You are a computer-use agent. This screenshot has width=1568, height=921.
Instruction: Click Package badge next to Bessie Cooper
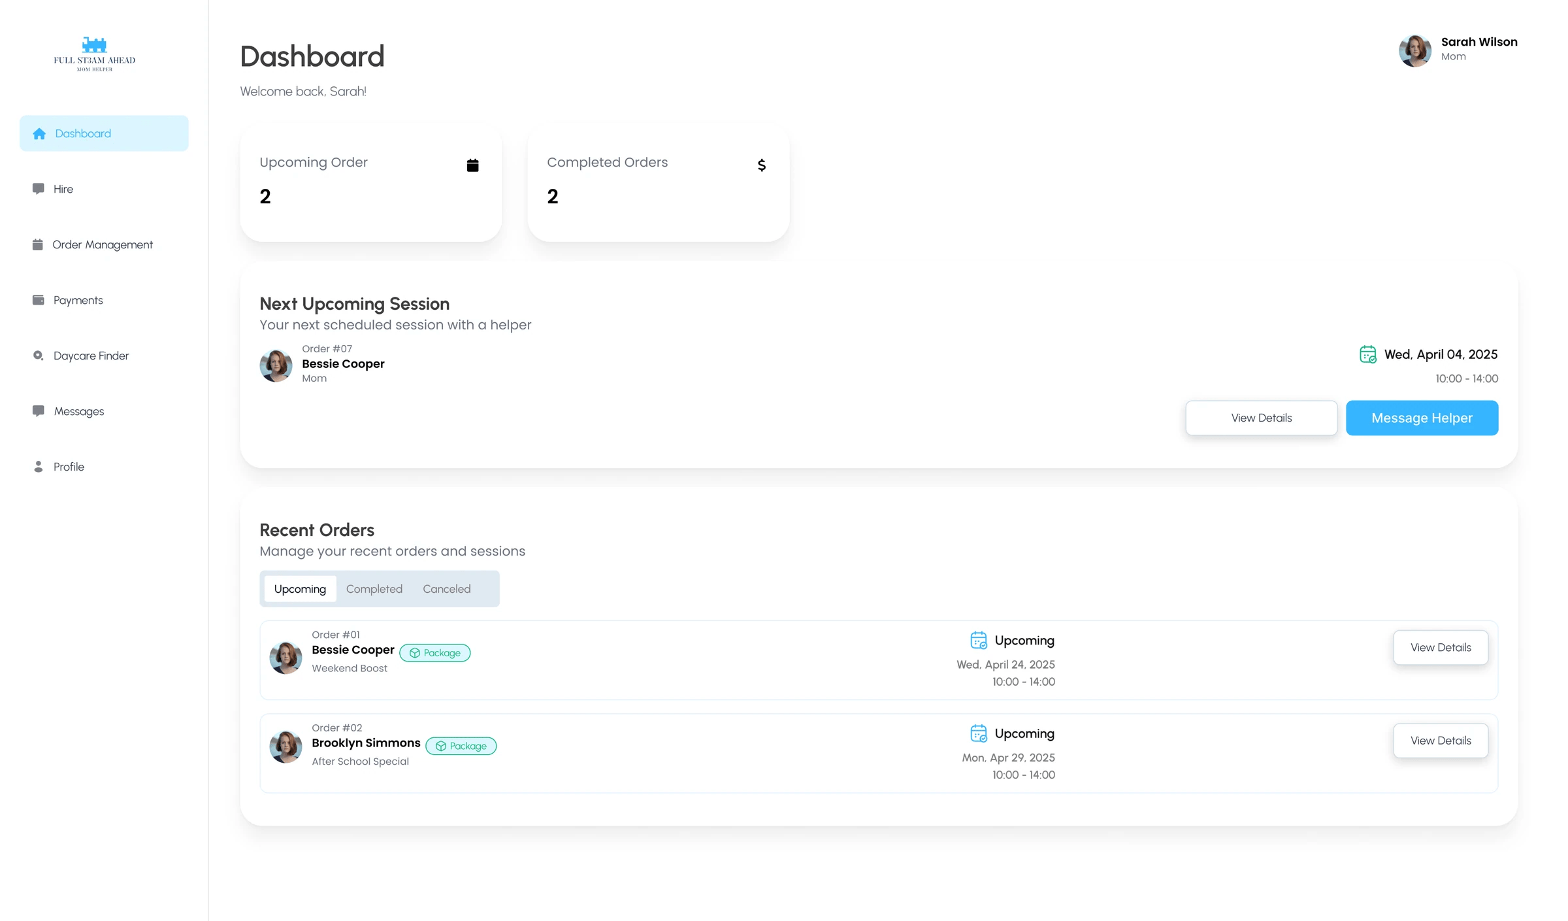435,653
